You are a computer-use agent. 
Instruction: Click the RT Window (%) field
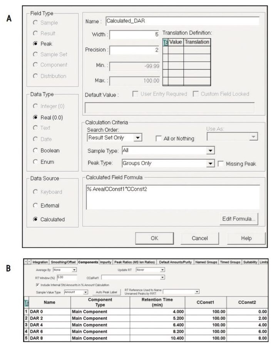tap(67, 278)
